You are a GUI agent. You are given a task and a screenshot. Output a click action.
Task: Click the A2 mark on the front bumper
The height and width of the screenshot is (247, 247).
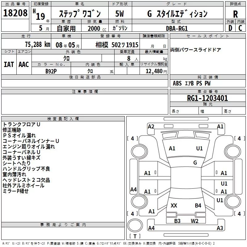coord(151,127)
